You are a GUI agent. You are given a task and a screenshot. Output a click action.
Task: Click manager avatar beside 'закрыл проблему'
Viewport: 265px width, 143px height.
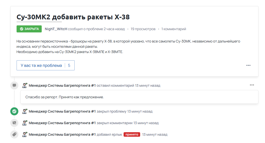(x=25, y=111)
